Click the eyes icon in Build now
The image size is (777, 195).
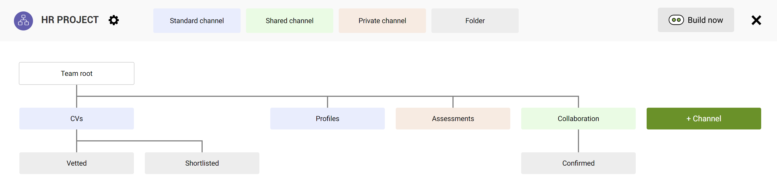pos(676,20)
